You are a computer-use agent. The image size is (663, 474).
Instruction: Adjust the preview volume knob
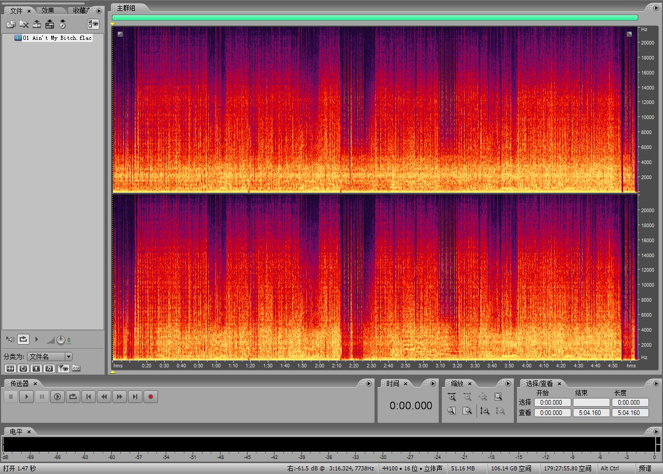[x=61, y=340]
